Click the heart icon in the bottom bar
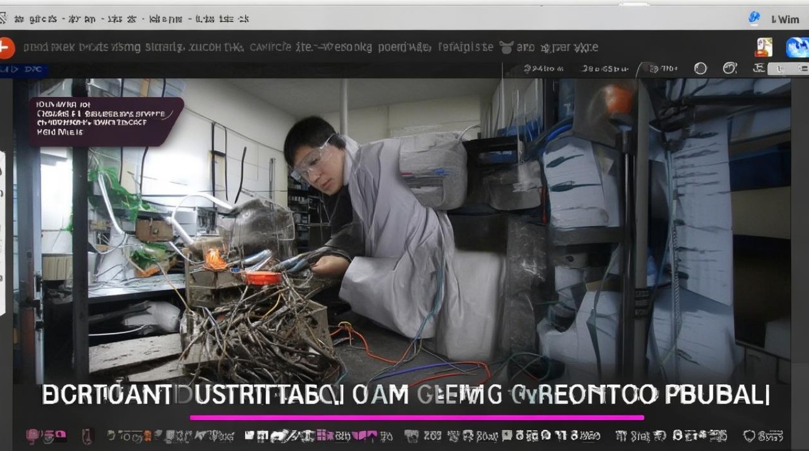Image resolution: width=809 pixels, height=451 pixels. [x=749, y=436]
